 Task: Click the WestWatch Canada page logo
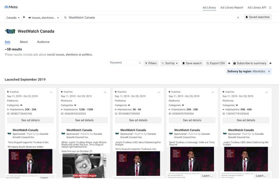pos(10,31)
